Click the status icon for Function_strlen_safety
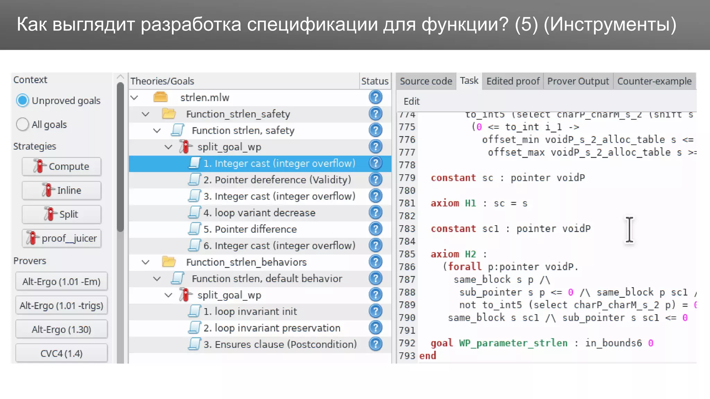710x399 pixels. click(375, 114)
